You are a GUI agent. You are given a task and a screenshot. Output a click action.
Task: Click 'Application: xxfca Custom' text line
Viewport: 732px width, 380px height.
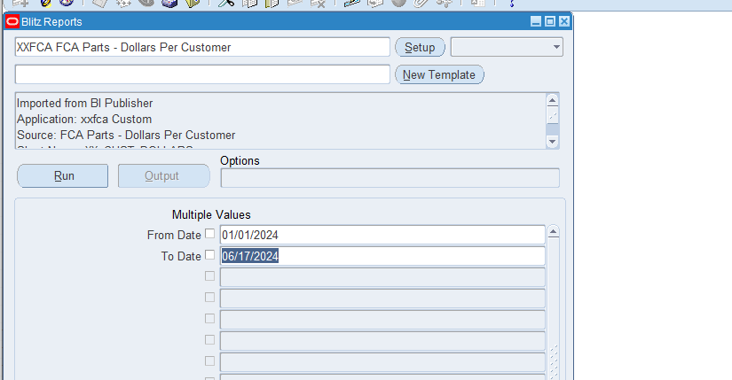[x=84, y=119]
